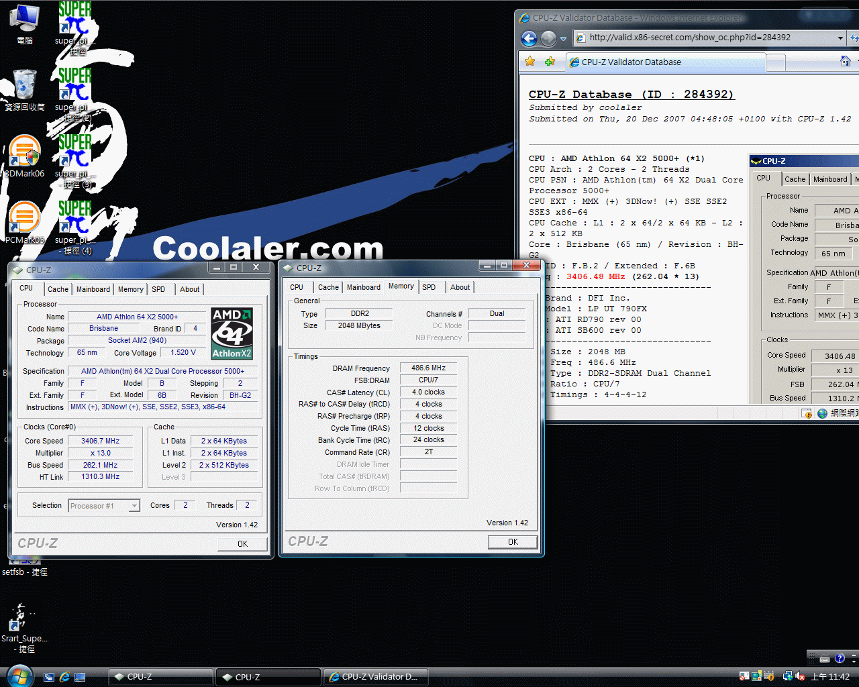The image size is (859, 687).
Task: Open the super_pi (3) desktop shortcut
Action: 75,161
